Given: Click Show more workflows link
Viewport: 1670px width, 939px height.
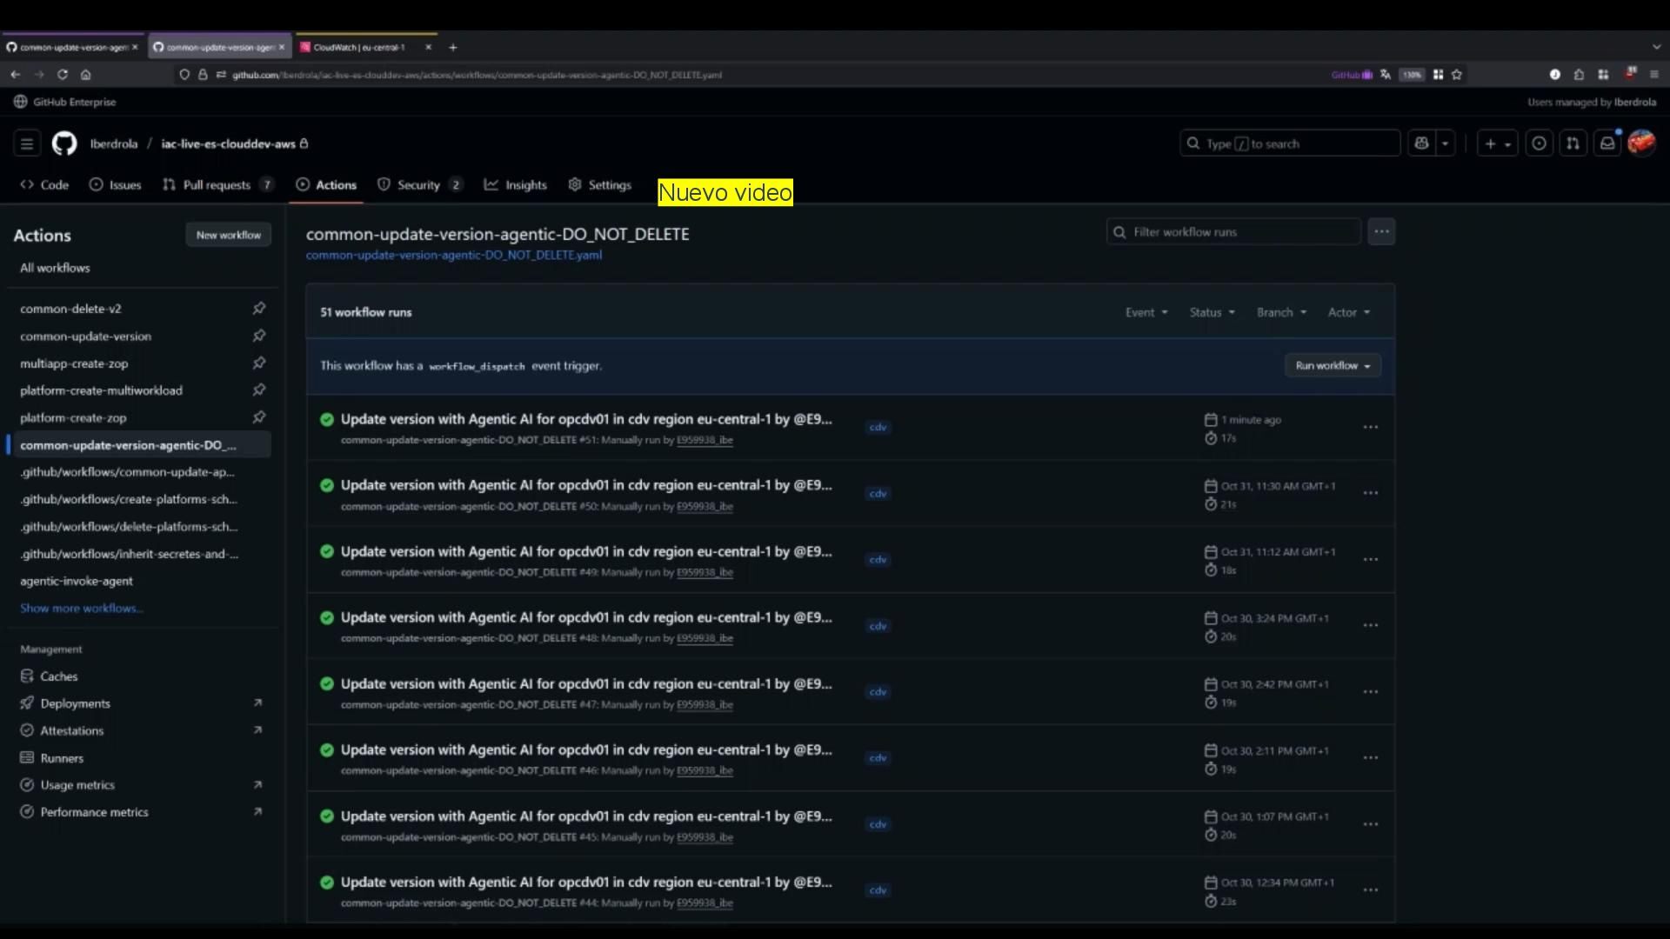Looking at the screenshot, I should 82,609.
